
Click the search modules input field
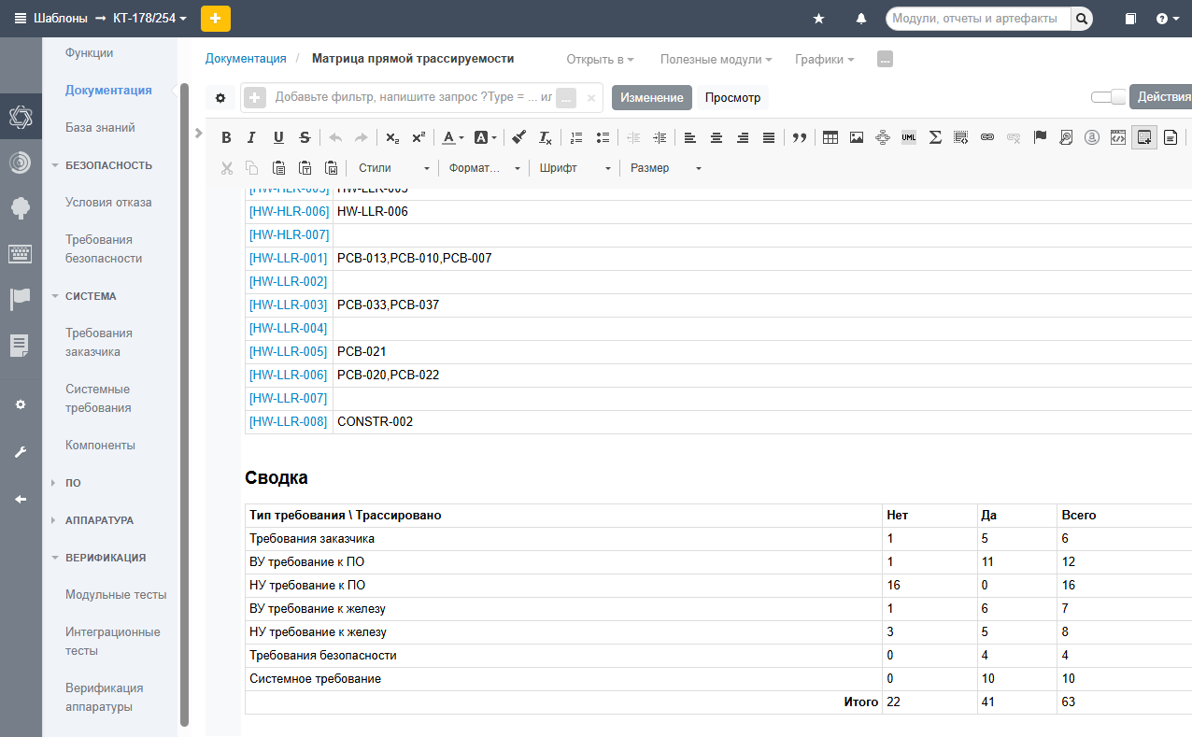point(978,18)
